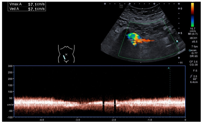Click the 0 depth marker on the image scale
203x124 pixels.
click(181, 9)
